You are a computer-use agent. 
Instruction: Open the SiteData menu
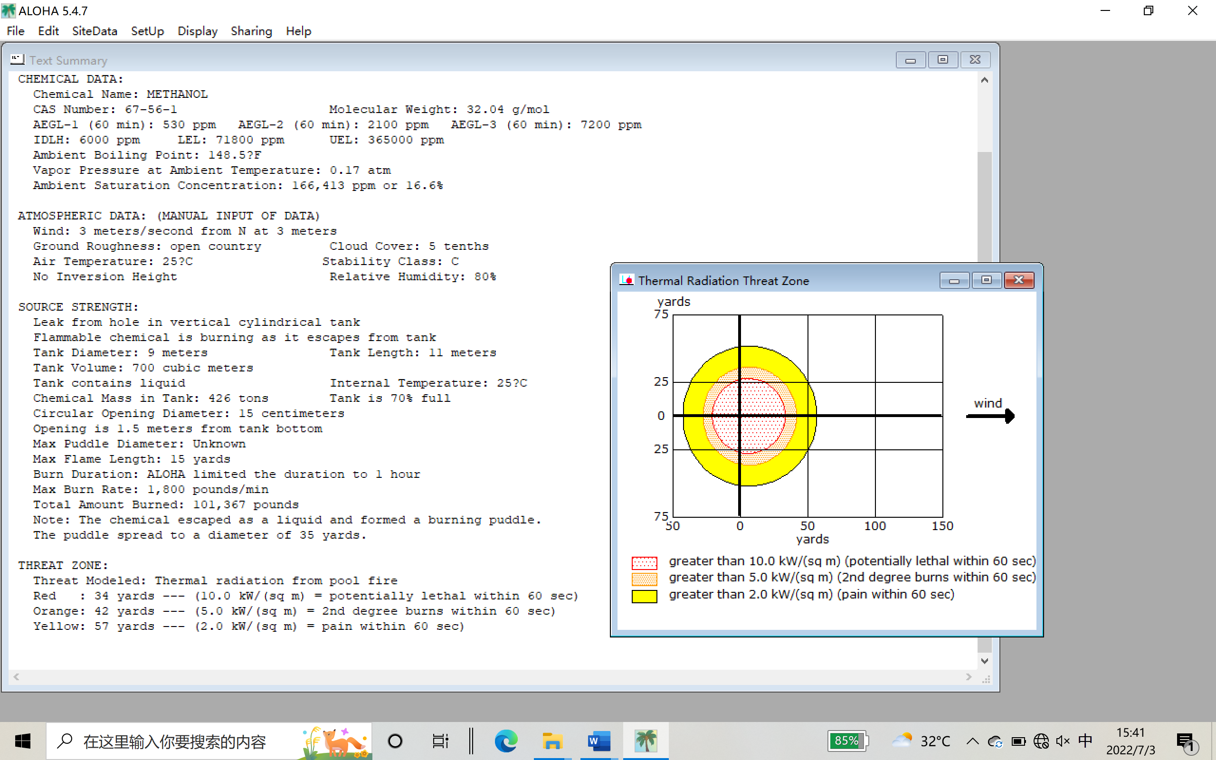95,31
